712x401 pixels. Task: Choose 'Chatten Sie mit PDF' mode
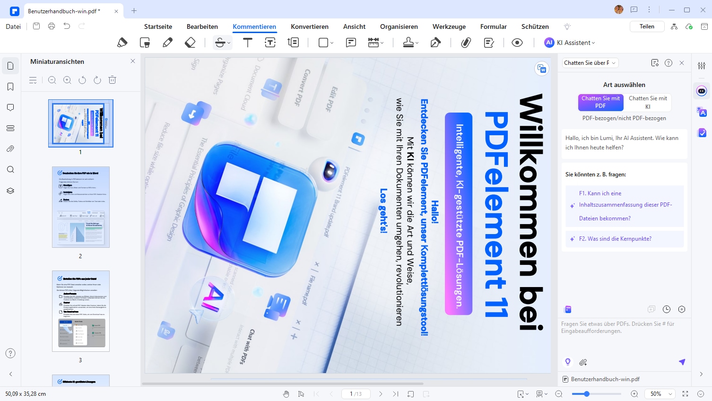click(600, 102)
